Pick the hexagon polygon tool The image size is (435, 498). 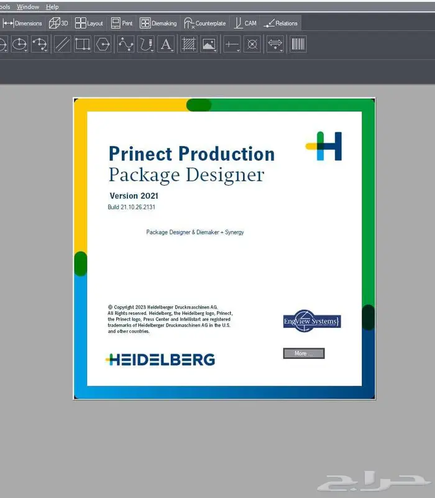[103, 45]
